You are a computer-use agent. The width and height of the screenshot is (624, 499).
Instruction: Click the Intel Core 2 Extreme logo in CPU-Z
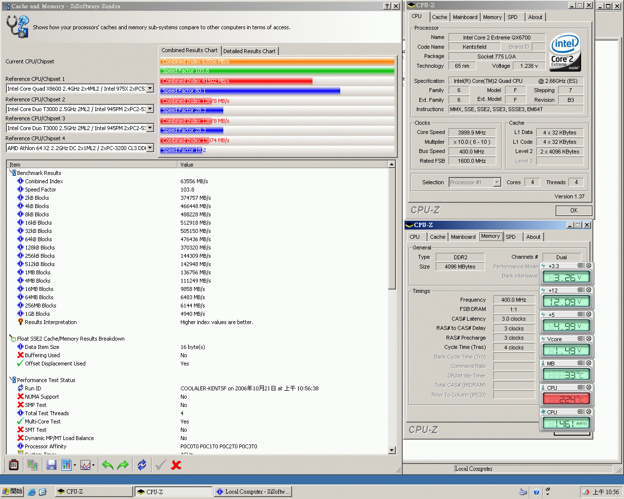[x=565, y=53]
